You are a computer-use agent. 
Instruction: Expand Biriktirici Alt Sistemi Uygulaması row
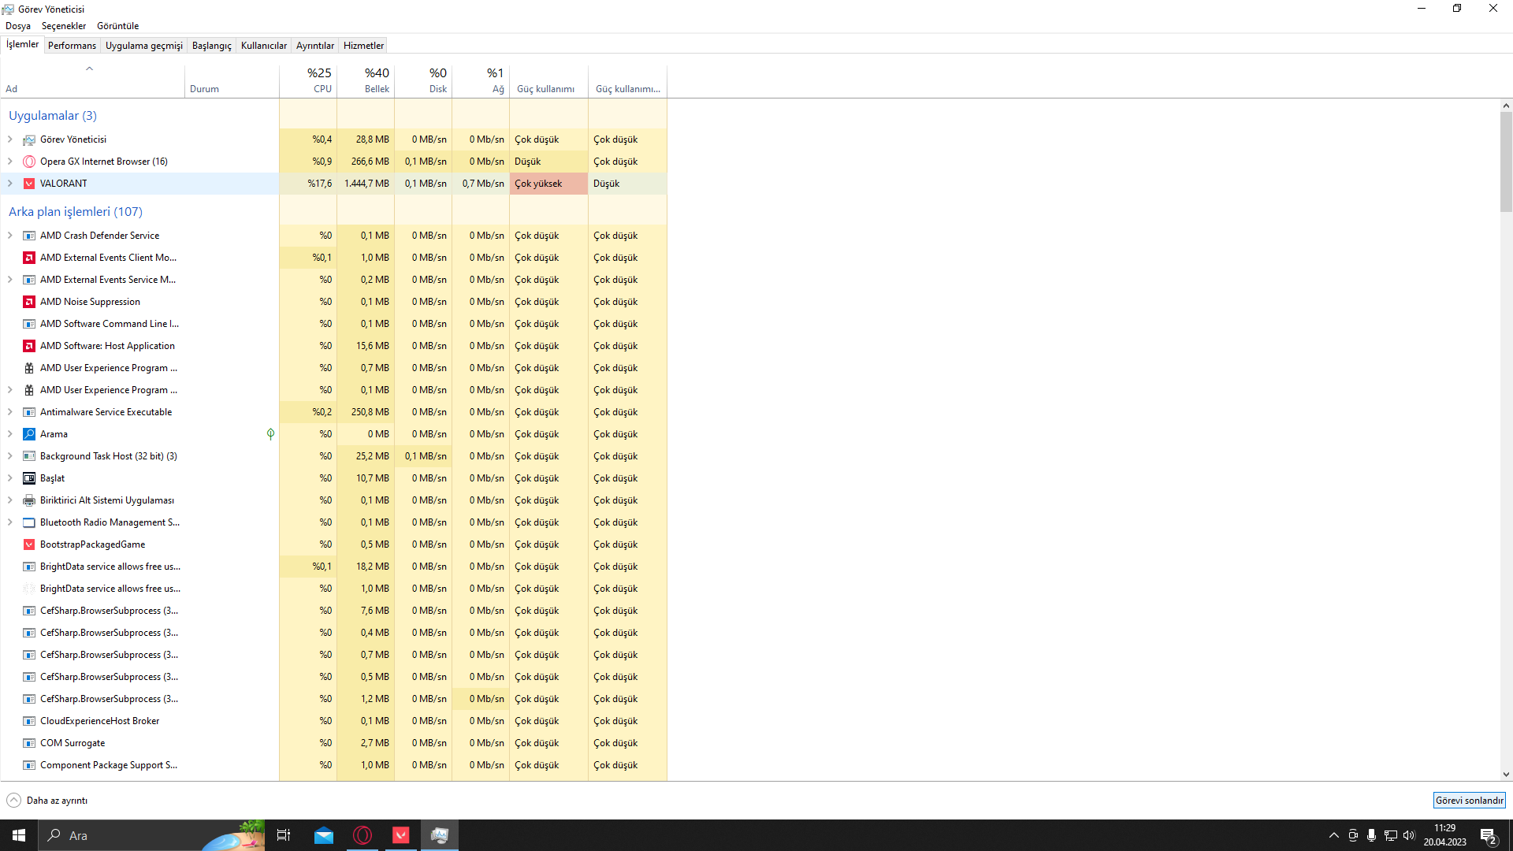point(10,500)
